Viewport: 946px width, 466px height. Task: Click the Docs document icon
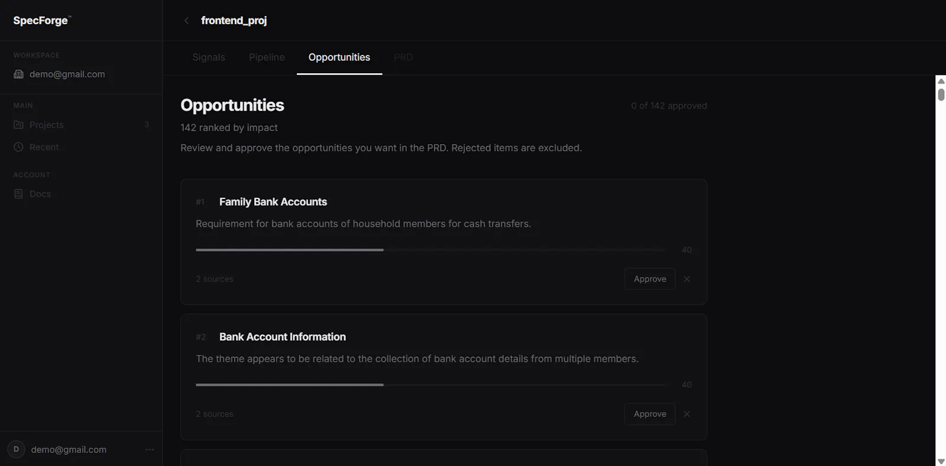click(18, 194)
